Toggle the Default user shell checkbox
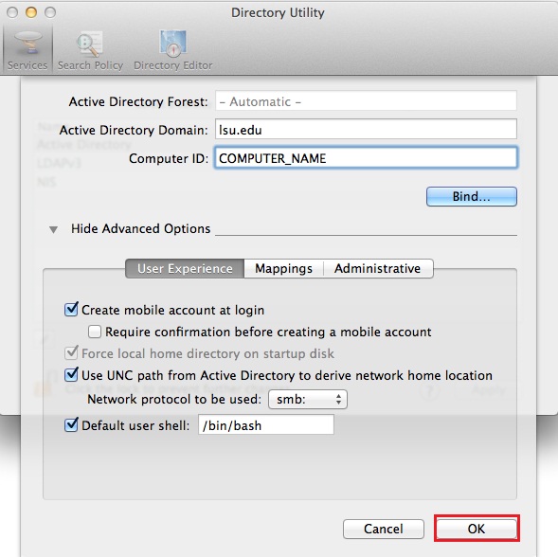The image size is (558, 557). tap(71, 424)
